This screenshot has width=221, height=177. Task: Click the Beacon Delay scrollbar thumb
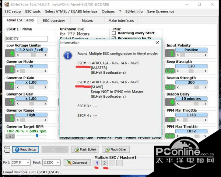pos(196,104)
